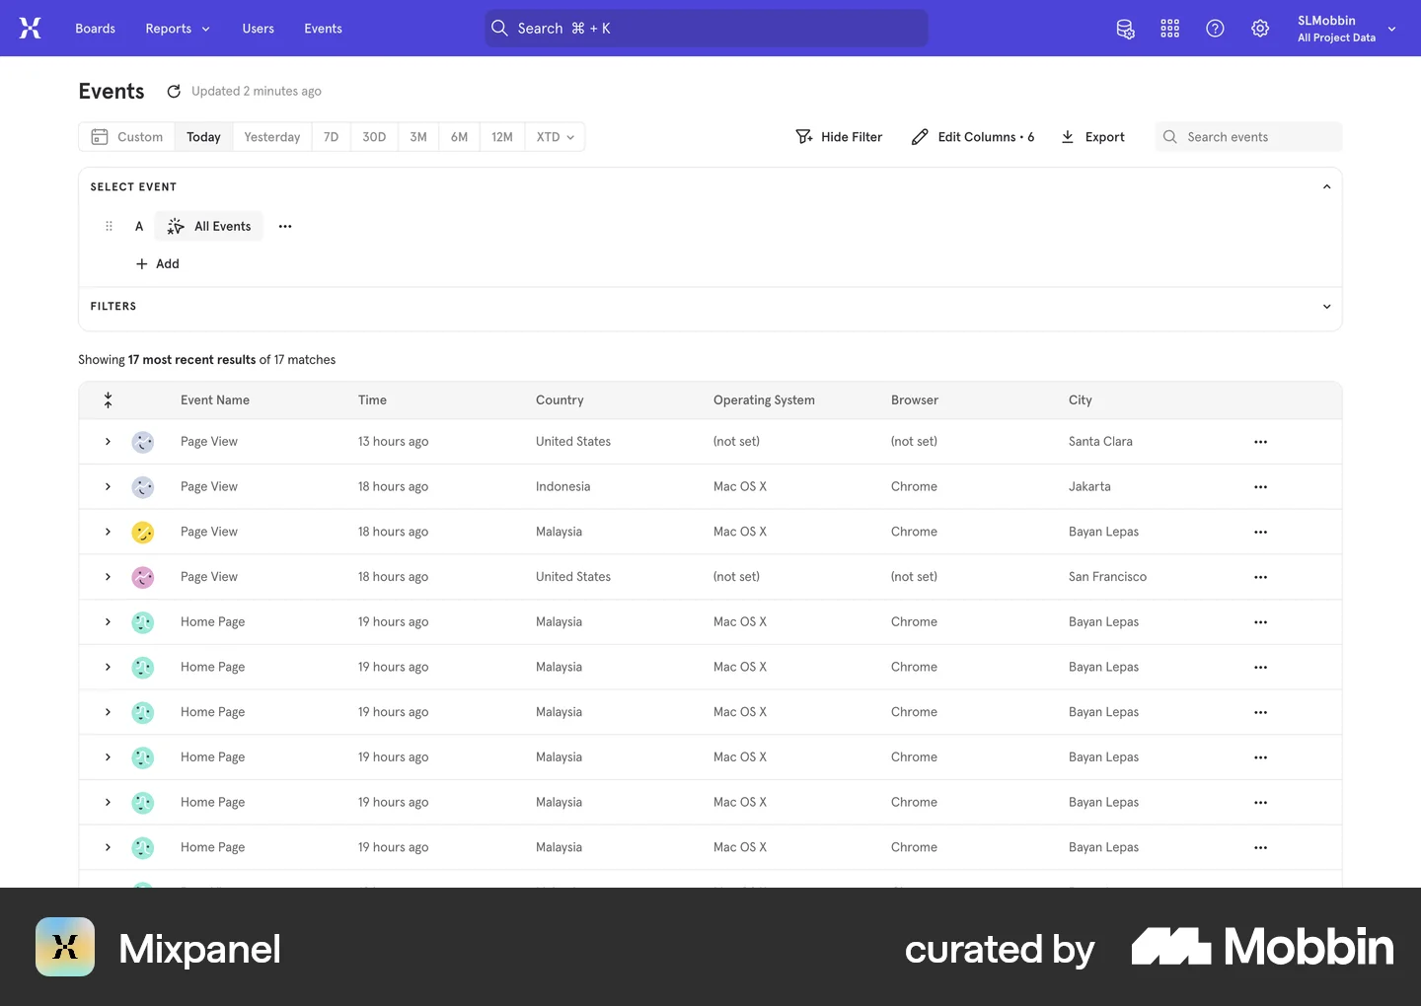Expand the Jakarta Page View row
This screenshot has width=1421, height=1006.
pos(109,487)
